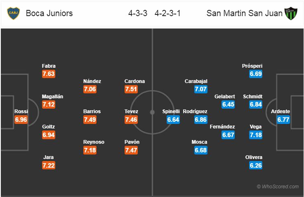The image size is (304, 197).
Task: Select player name Tevez
Action: pyautogui.click(x=131, y=112)
